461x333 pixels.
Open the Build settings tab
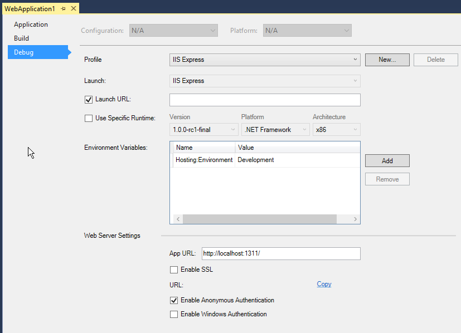pyautogui.click(x=22, y=38)
